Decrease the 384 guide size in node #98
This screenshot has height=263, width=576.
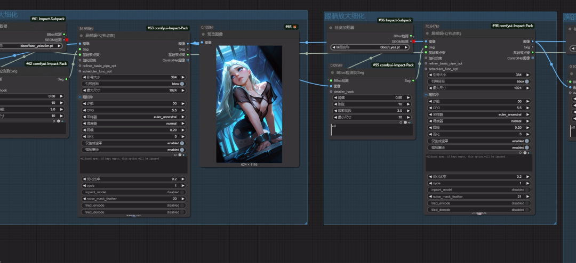click(x=430, y=75)
